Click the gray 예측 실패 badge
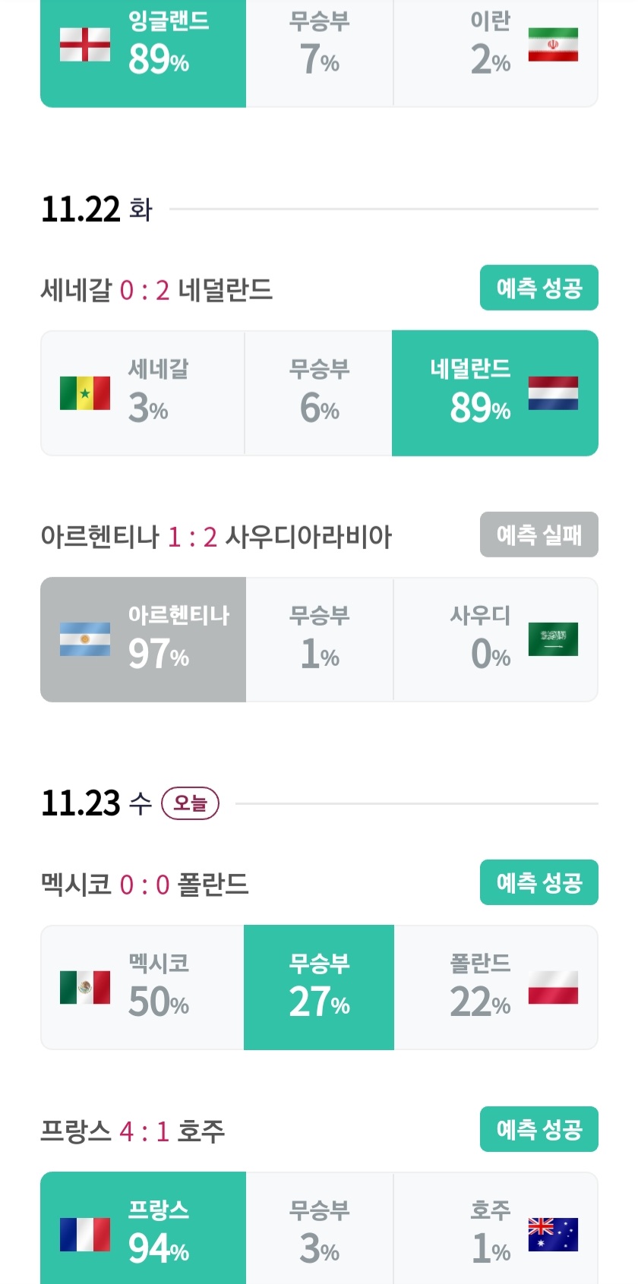 (539, 535)
